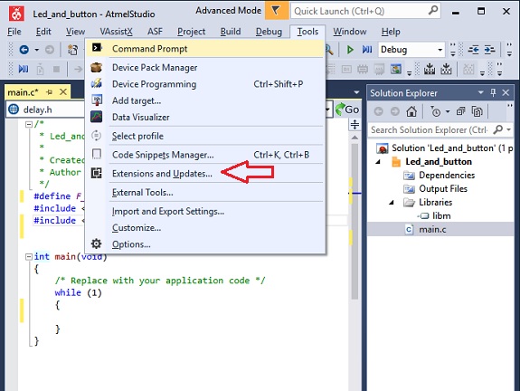Image resolution: width=520 pixels, height=391 pixels.
Task: Click the editor vertical scrollbar
Action: pos(355,222)
